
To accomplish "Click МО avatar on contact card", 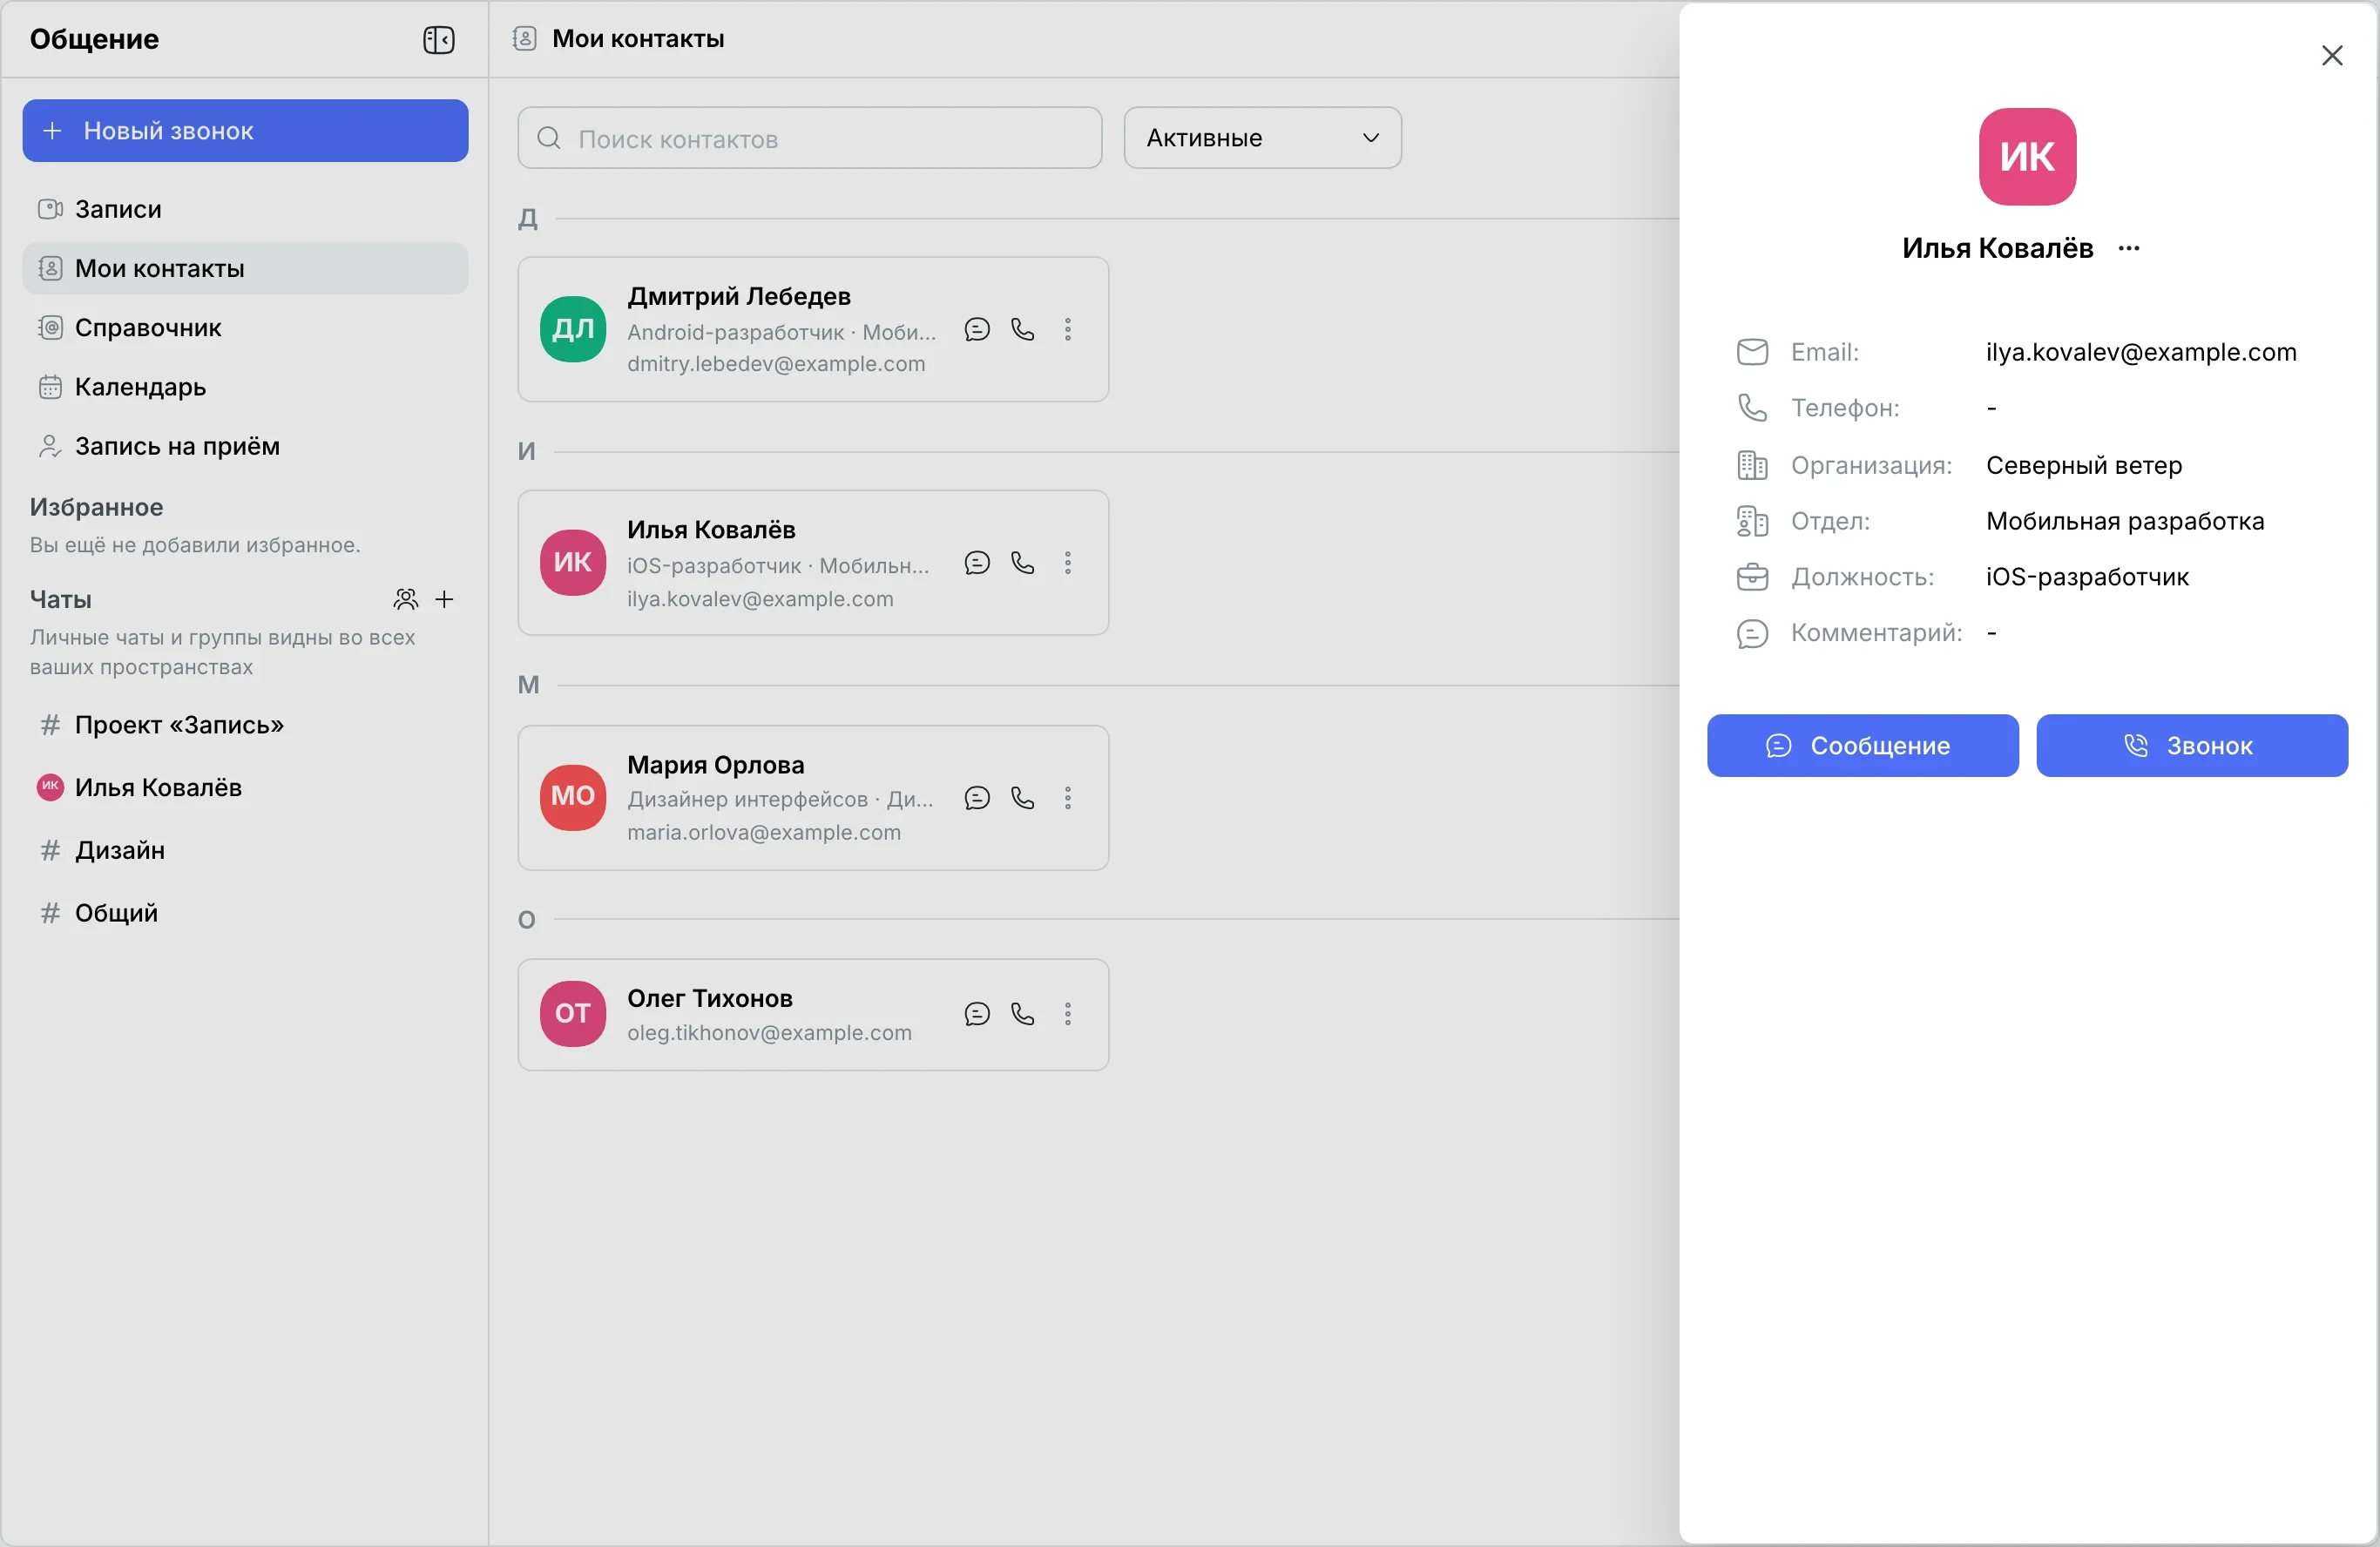I will tap(573, 797).
